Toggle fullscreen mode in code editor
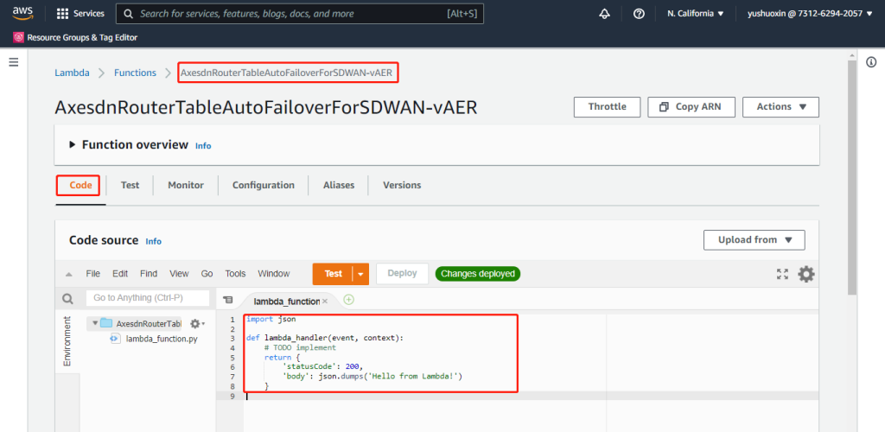Viewport: 885px width, 432px height. click(782, 274)
